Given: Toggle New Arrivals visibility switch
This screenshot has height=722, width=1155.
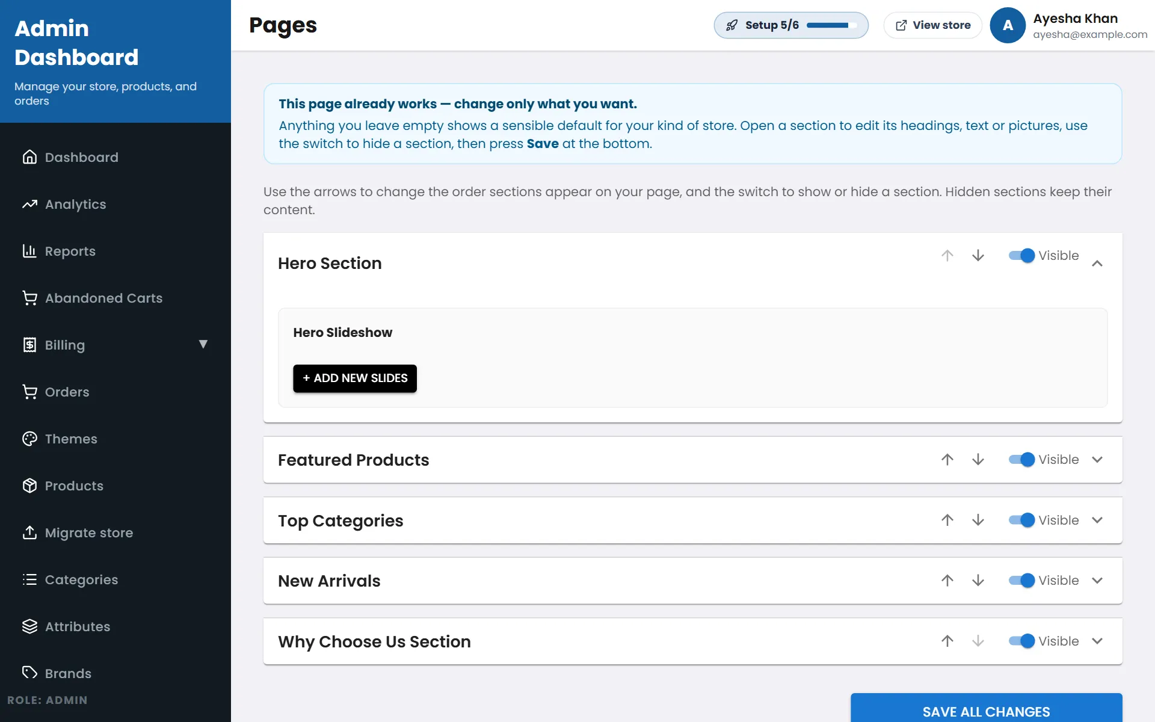Looking at the screenshot, I should point(1021,581).
